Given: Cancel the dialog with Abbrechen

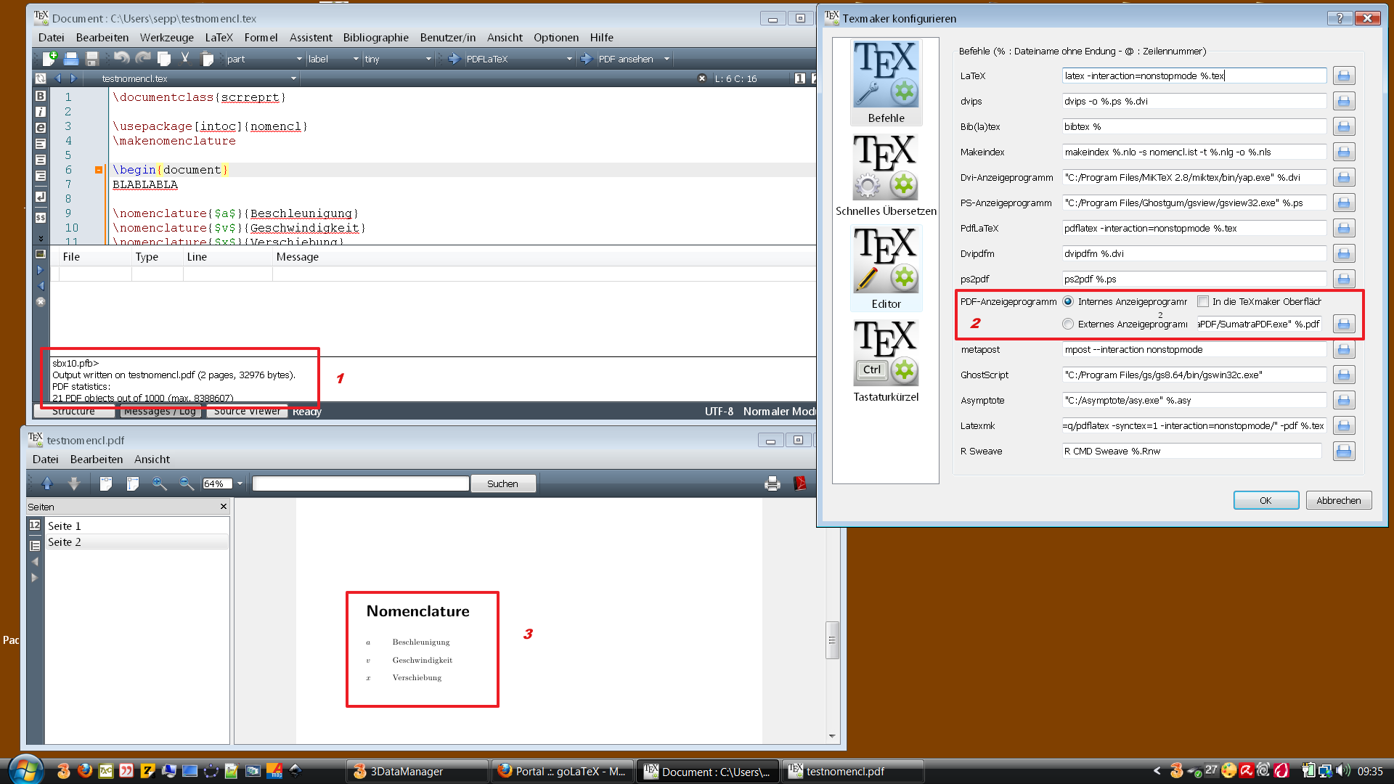Looking at the screenshot, I should [x=1339, y=500].
